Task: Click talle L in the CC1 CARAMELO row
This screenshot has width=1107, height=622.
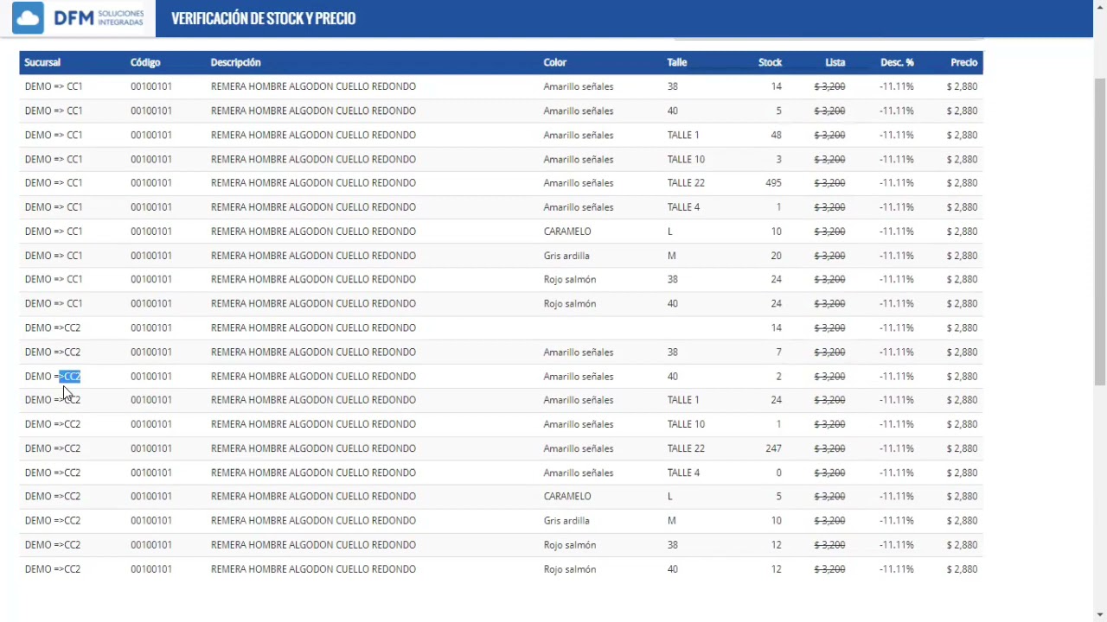Action: point(669,232)
